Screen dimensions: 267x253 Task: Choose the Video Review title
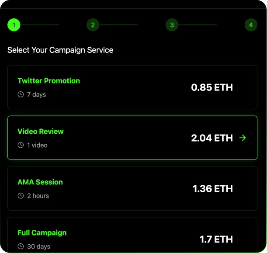click(x=41, y=132)
